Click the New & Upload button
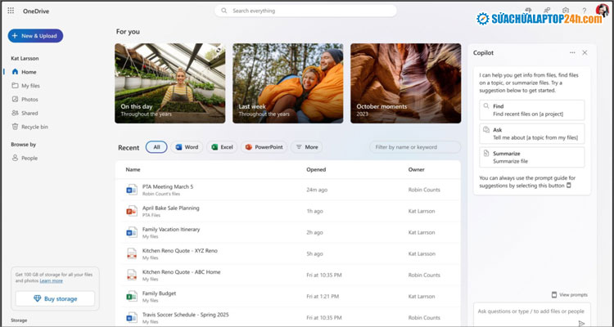 (35, 36)
